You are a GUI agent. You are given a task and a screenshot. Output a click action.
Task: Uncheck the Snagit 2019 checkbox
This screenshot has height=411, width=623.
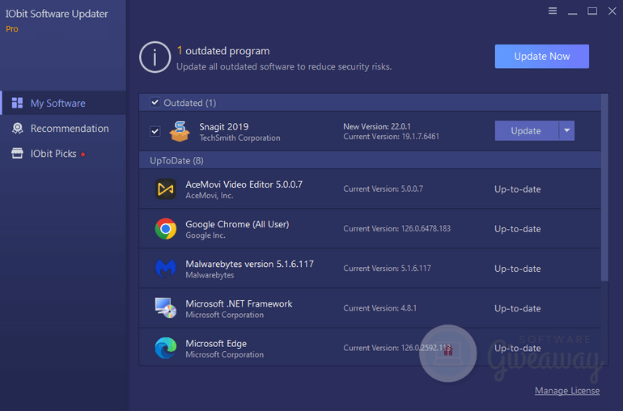click(155, 131)
